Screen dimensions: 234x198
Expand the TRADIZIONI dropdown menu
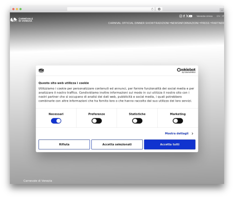(x=162, y=23)
